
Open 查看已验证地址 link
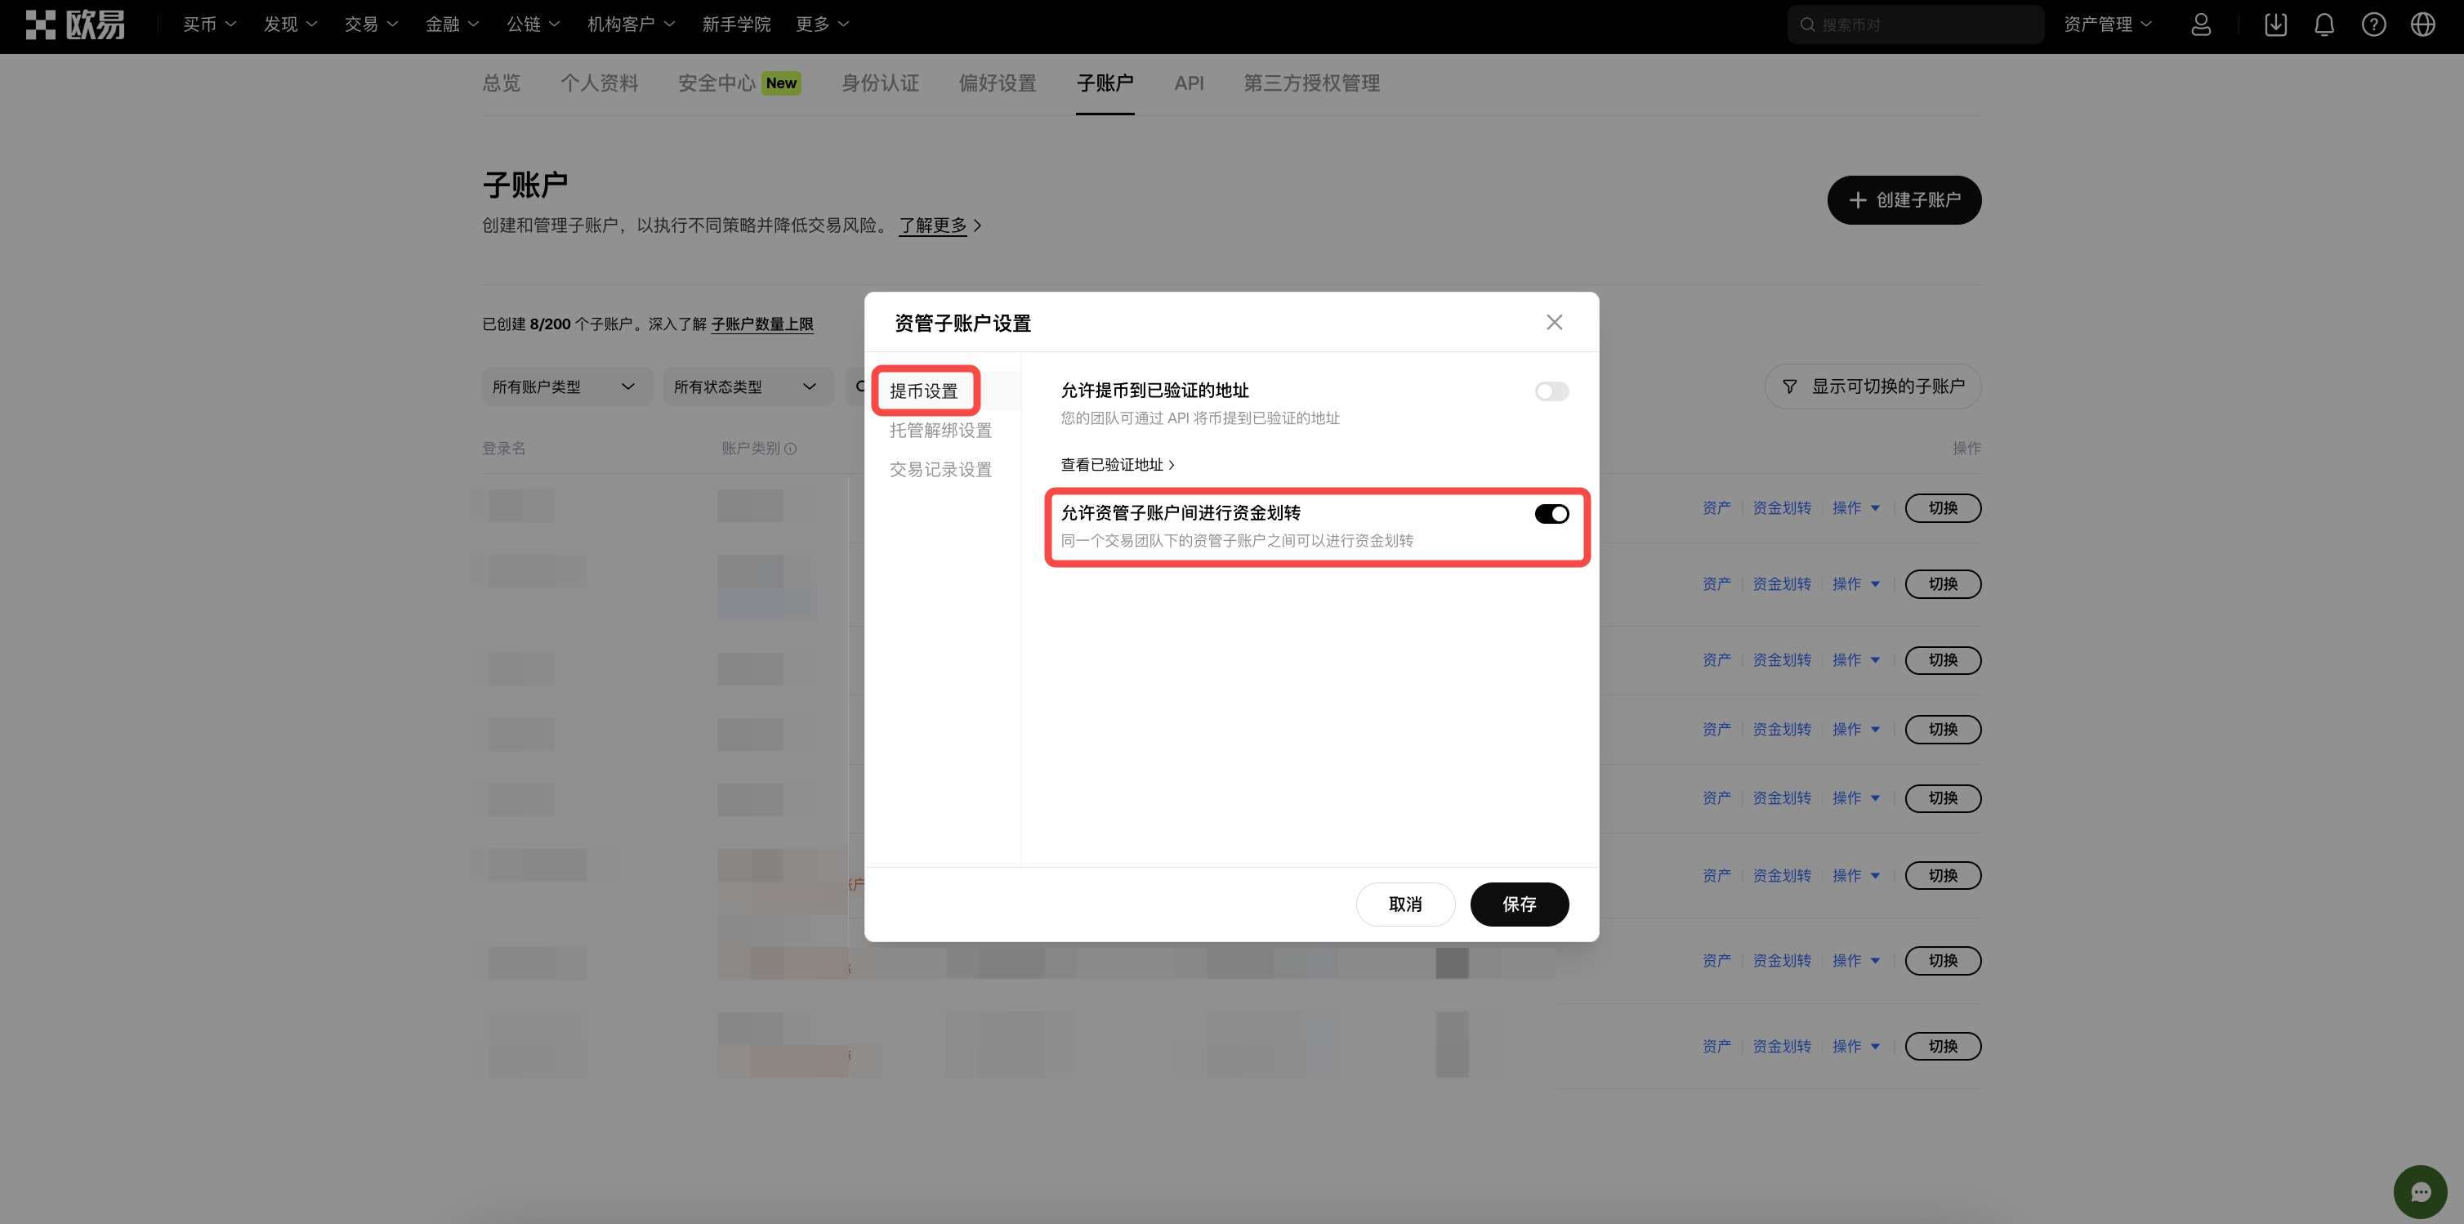1118,465
